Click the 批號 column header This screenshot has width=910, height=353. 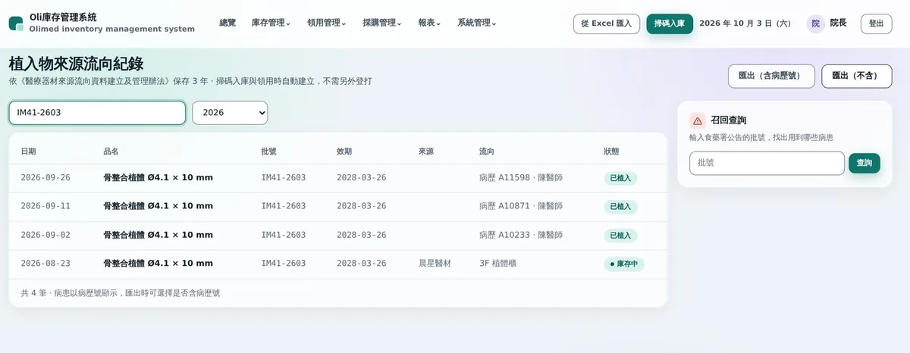(x=268, y=152)
